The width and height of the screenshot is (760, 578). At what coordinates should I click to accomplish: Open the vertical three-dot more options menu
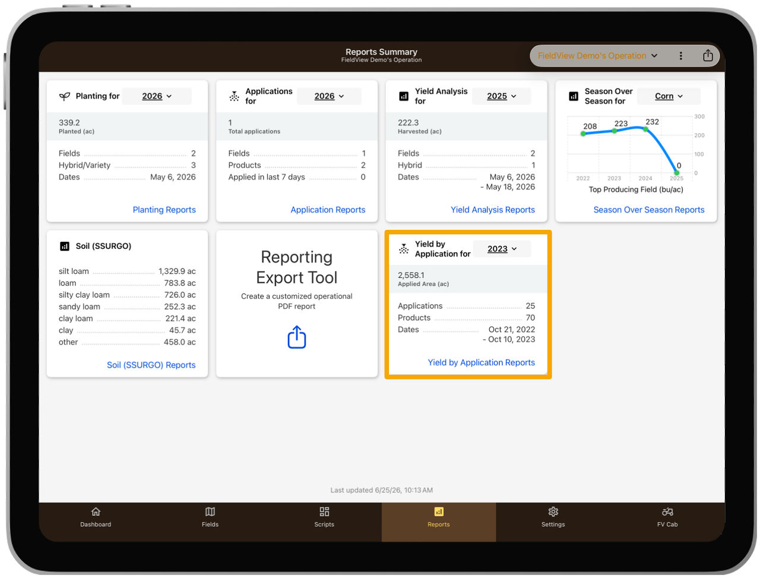tap(680, 56)
